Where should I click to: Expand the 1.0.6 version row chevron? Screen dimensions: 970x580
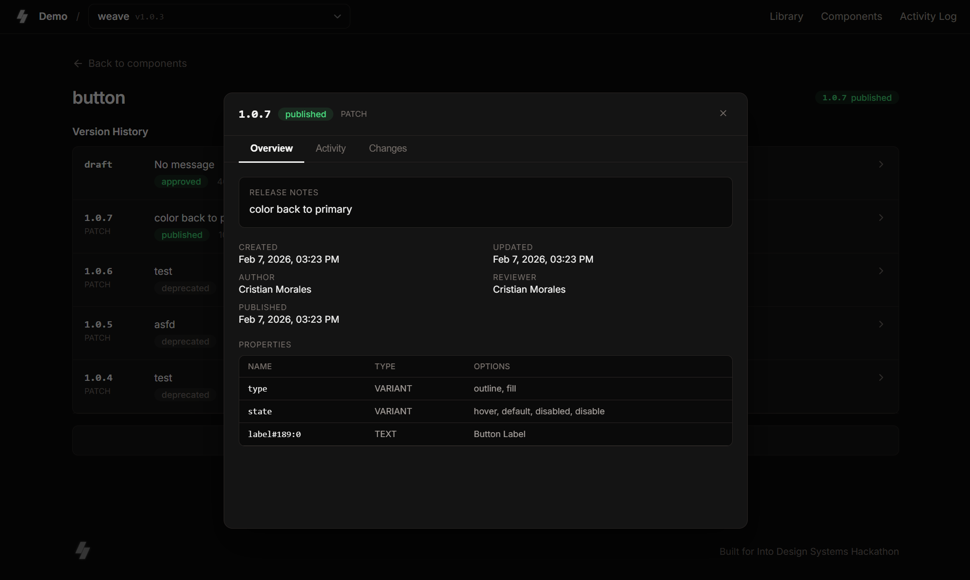pyautogui.click(x=881, y=271)
